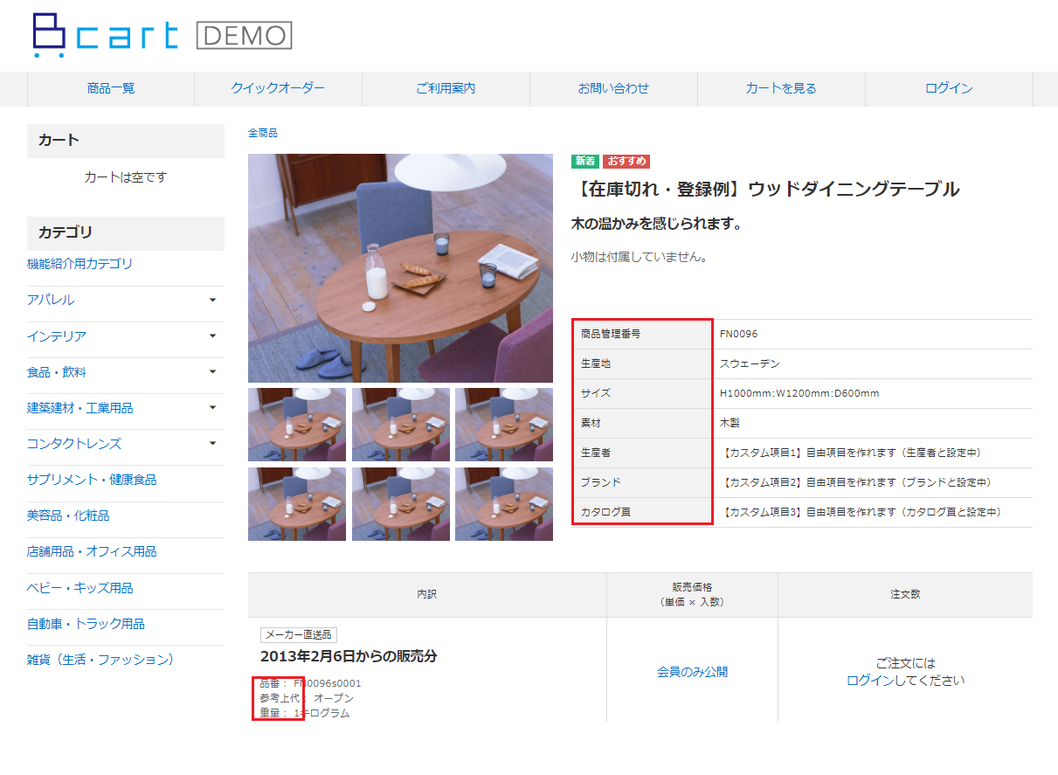Image resolution: width=1058 pixels, height=775 pixels.
Task: Open お問い合わせ menu item
Action: point(613,88)
